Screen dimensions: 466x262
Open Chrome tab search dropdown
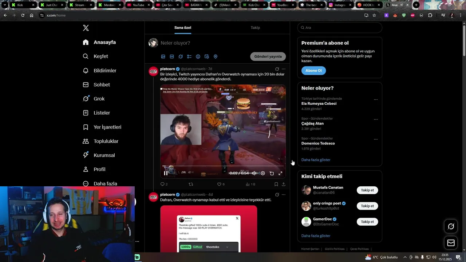coord(5,5)
